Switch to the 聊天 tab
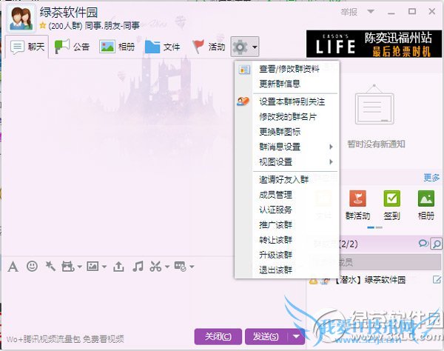444x351 pixels. (27, 47)
